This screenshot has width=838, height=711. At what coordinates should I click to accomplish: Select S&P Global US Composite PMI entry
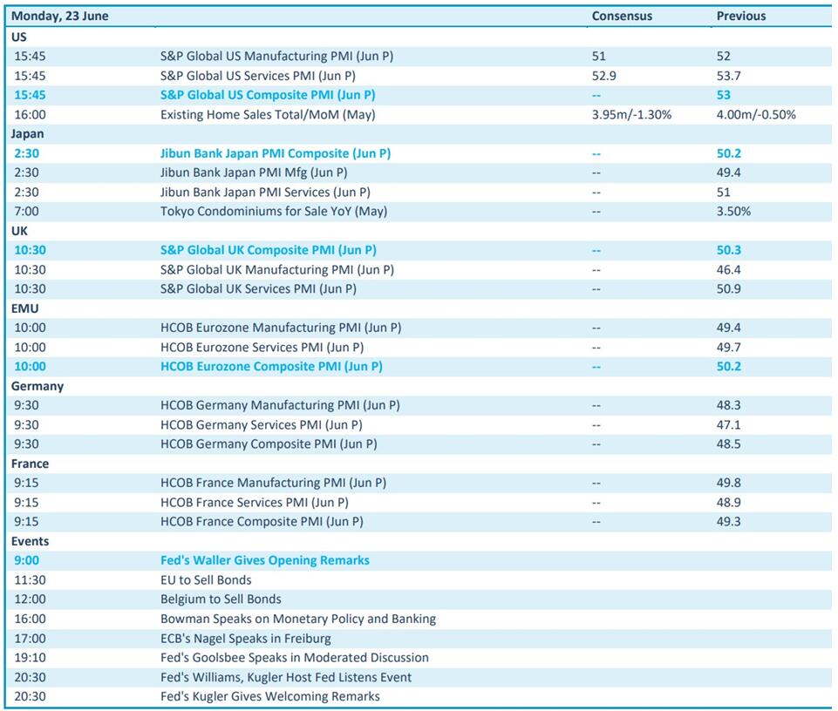(x=268, y=95)
